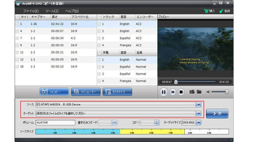The image size is (254, 142).
Task: Toggle checkbox for title 11
Action: 17,53
